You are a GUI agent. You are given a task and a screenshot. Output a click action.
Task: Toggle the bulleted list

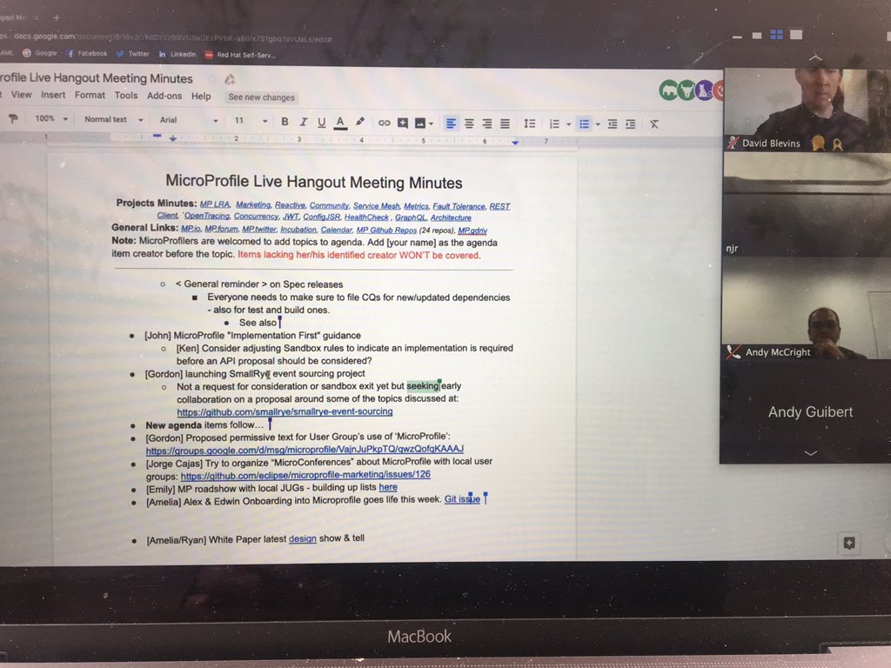(x=584, y=124)
